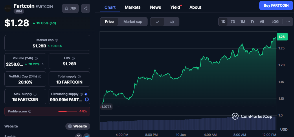Show Circulating supply info icon
The width and height of the screenshot is (294, 137).
pyautogui.click(x=81, y=94)
